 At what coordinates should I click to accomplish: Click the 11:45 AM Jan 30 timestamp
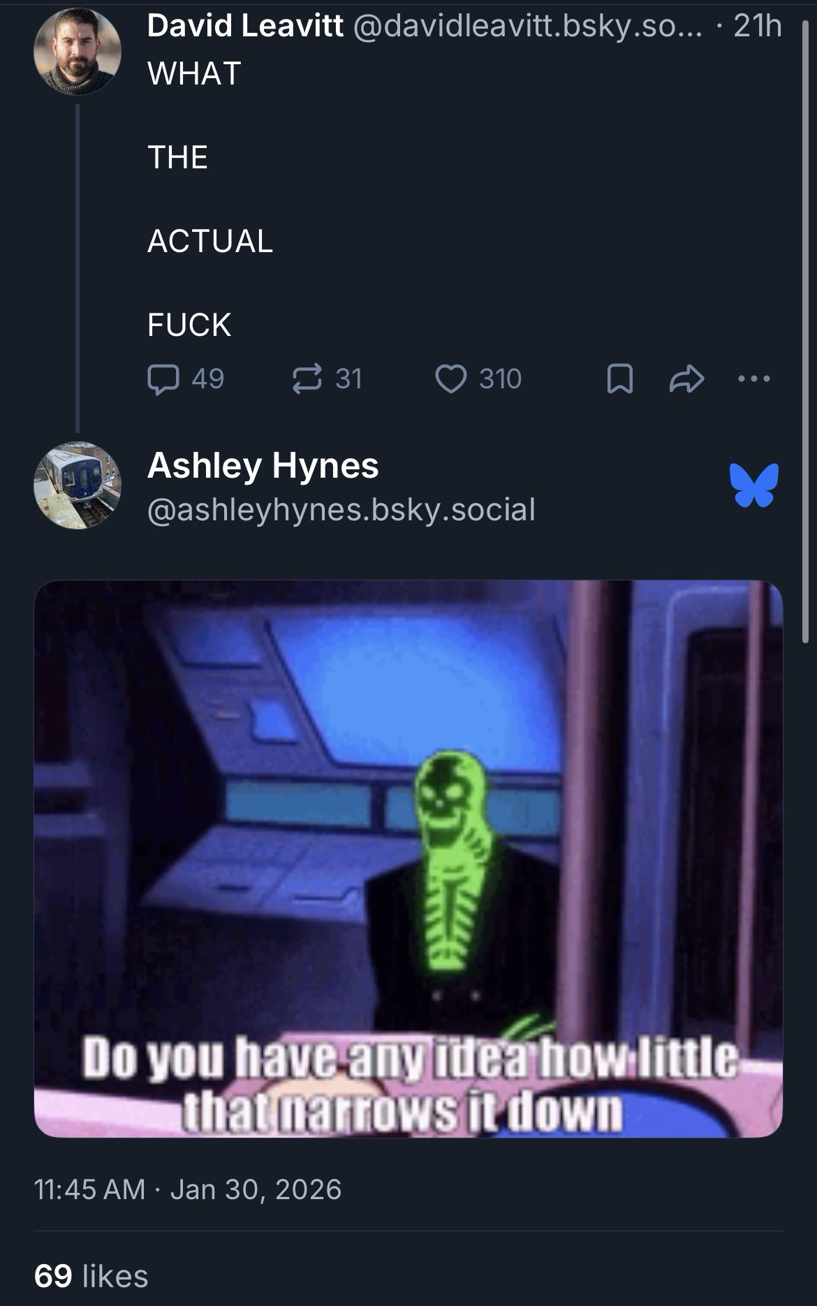tap(188, 1189)
